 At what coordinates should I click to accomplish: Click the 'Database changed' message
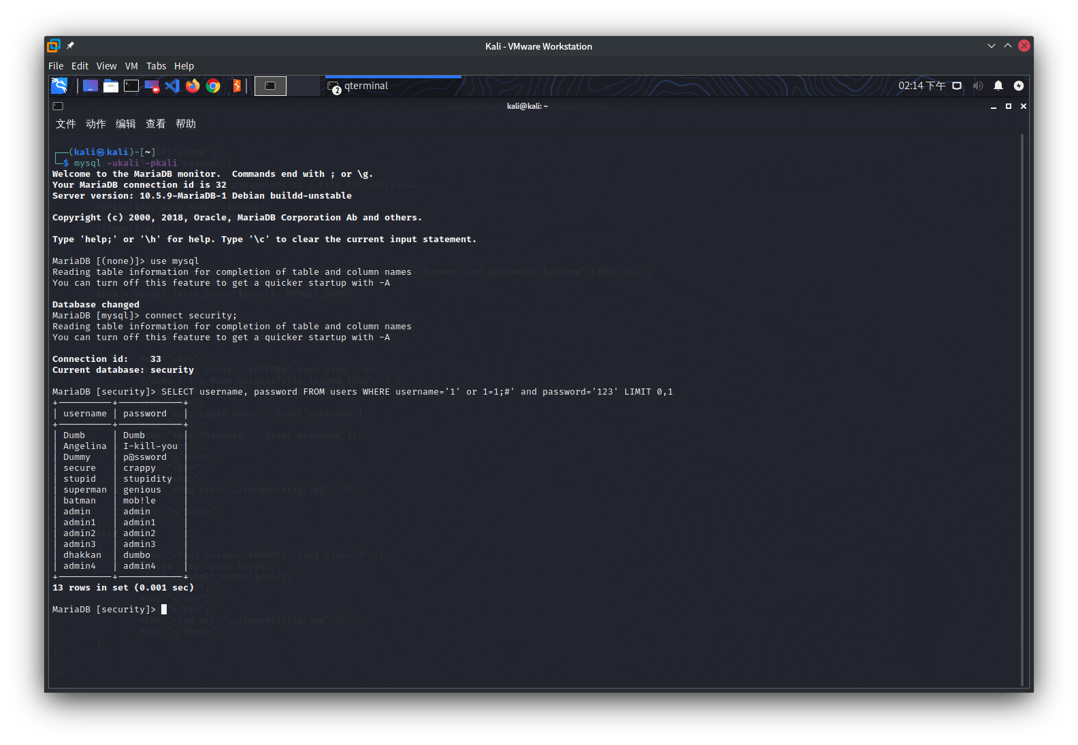point(96,305)
